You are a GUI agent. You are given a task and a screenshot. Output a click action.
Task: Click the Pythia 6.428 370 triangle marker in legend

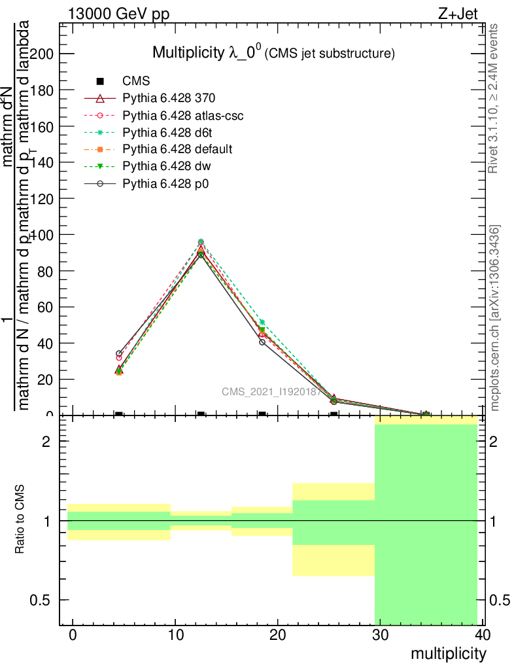100,99
